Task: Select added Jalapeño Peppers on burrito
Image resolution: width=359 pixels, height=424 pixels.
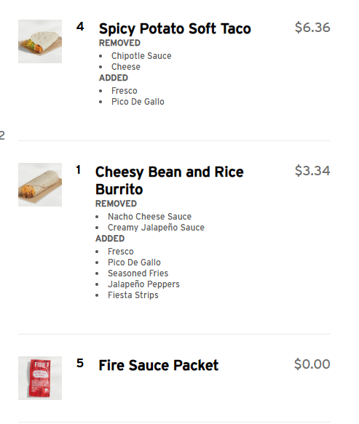Action: (x=143, y=284)
